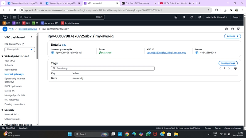Viewport: 246px width, 138px height.
Task: Go to next tags page arrow
Action: click(x=229, y=68)
